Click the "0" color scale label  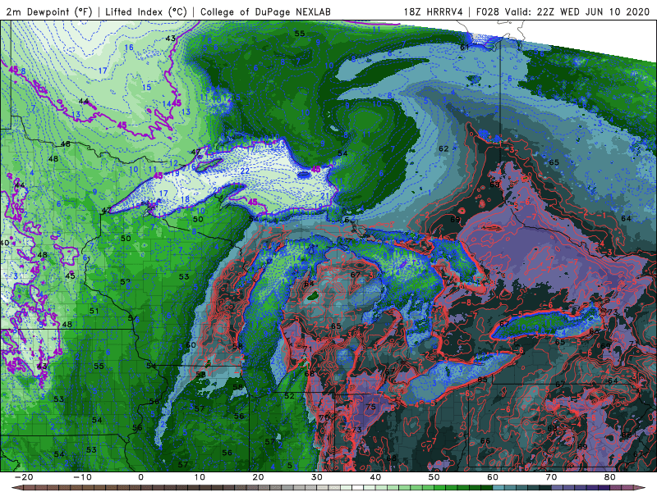coord(140,477)
